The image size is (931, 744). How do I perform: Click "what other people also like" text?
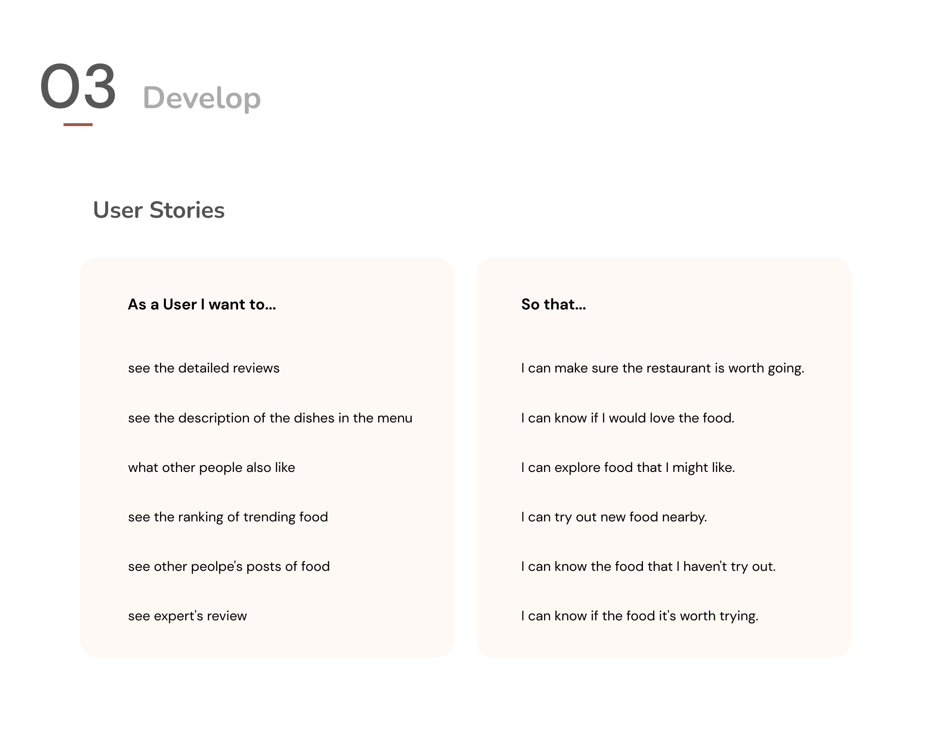pyautogui.click(x=211, y=468)
